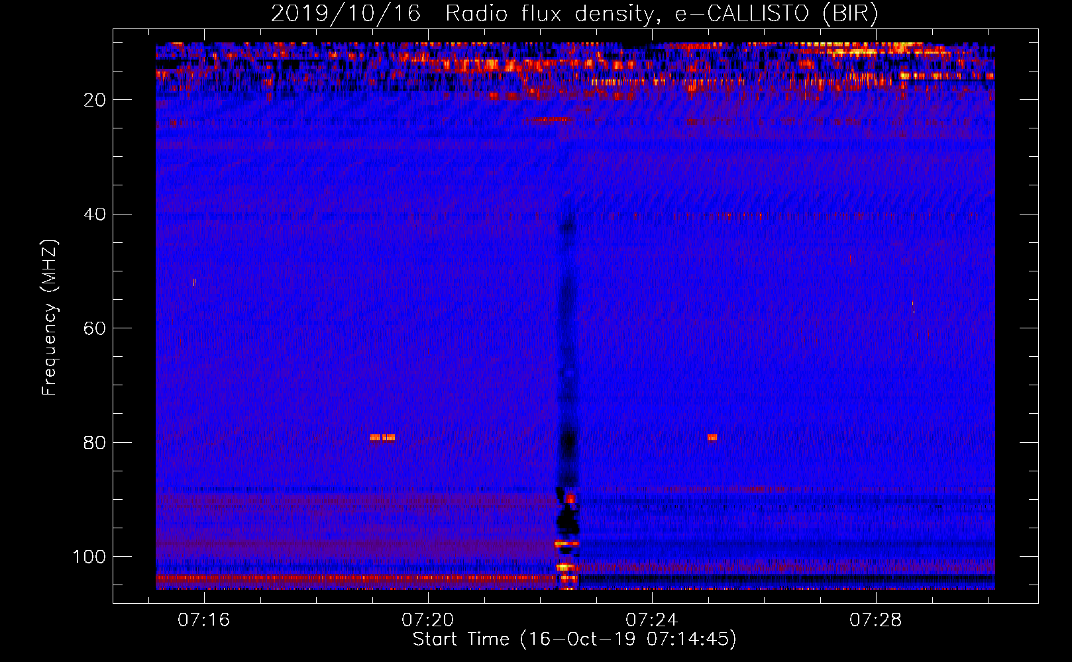Click the 60 MHz frequency tick label

[95, 328]
